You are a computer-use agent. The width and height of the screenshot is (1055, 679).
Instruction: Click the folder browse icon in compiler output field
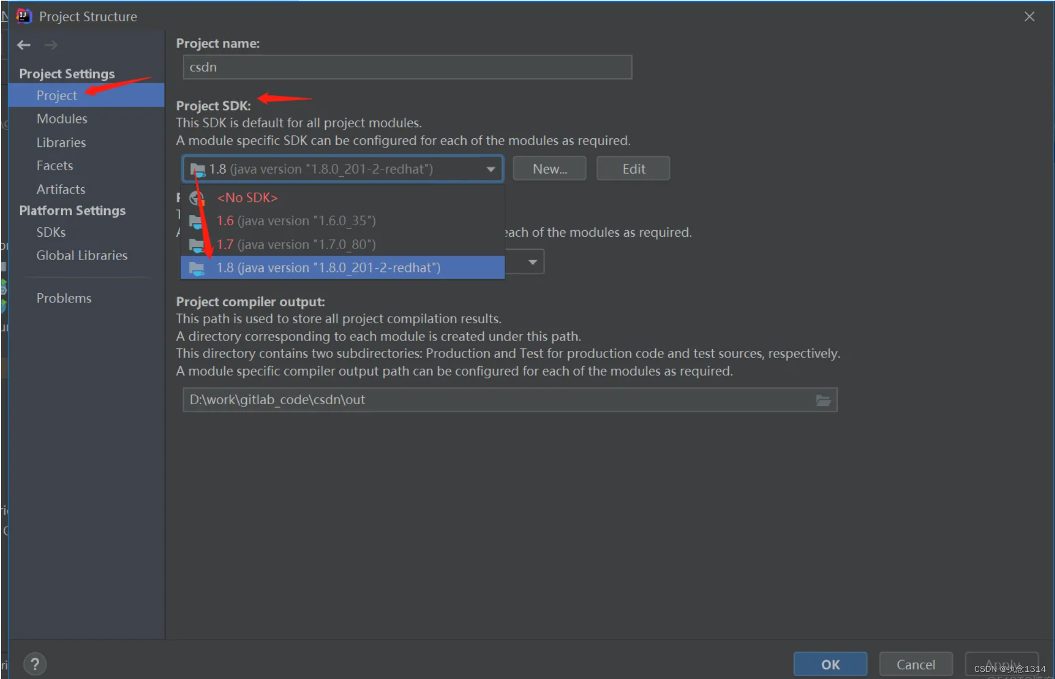822,400
